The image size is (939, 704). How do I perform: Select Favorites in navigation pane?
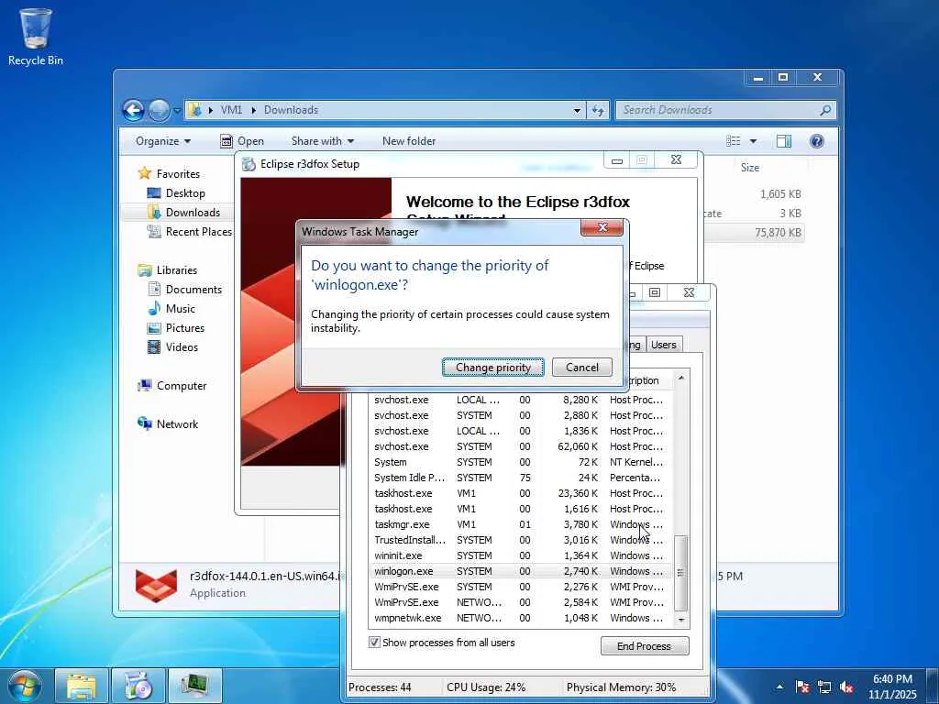pyautogui.click(x=169, y=173)
